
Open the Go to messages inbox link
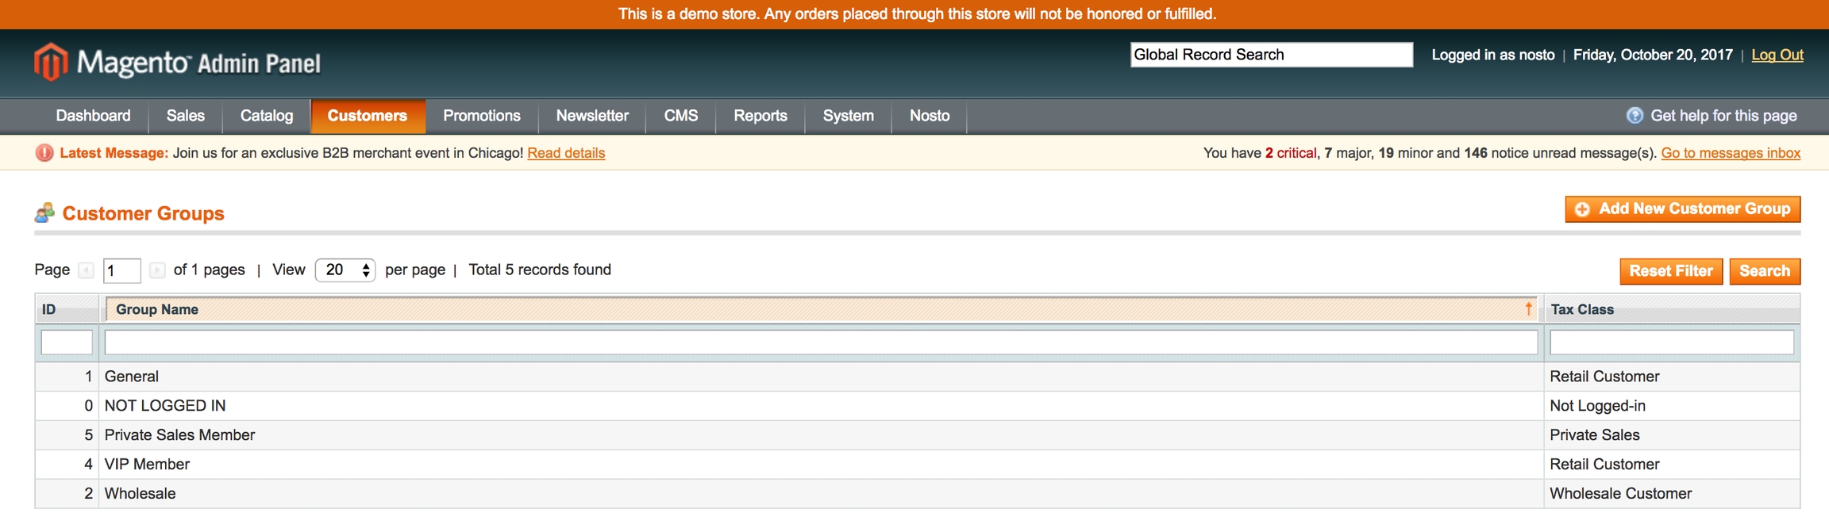[x=1731, y=153]
